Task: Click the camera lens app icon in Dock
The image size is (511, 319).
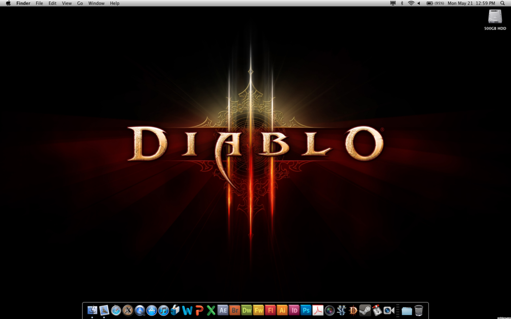Action: tap(329, 310)
